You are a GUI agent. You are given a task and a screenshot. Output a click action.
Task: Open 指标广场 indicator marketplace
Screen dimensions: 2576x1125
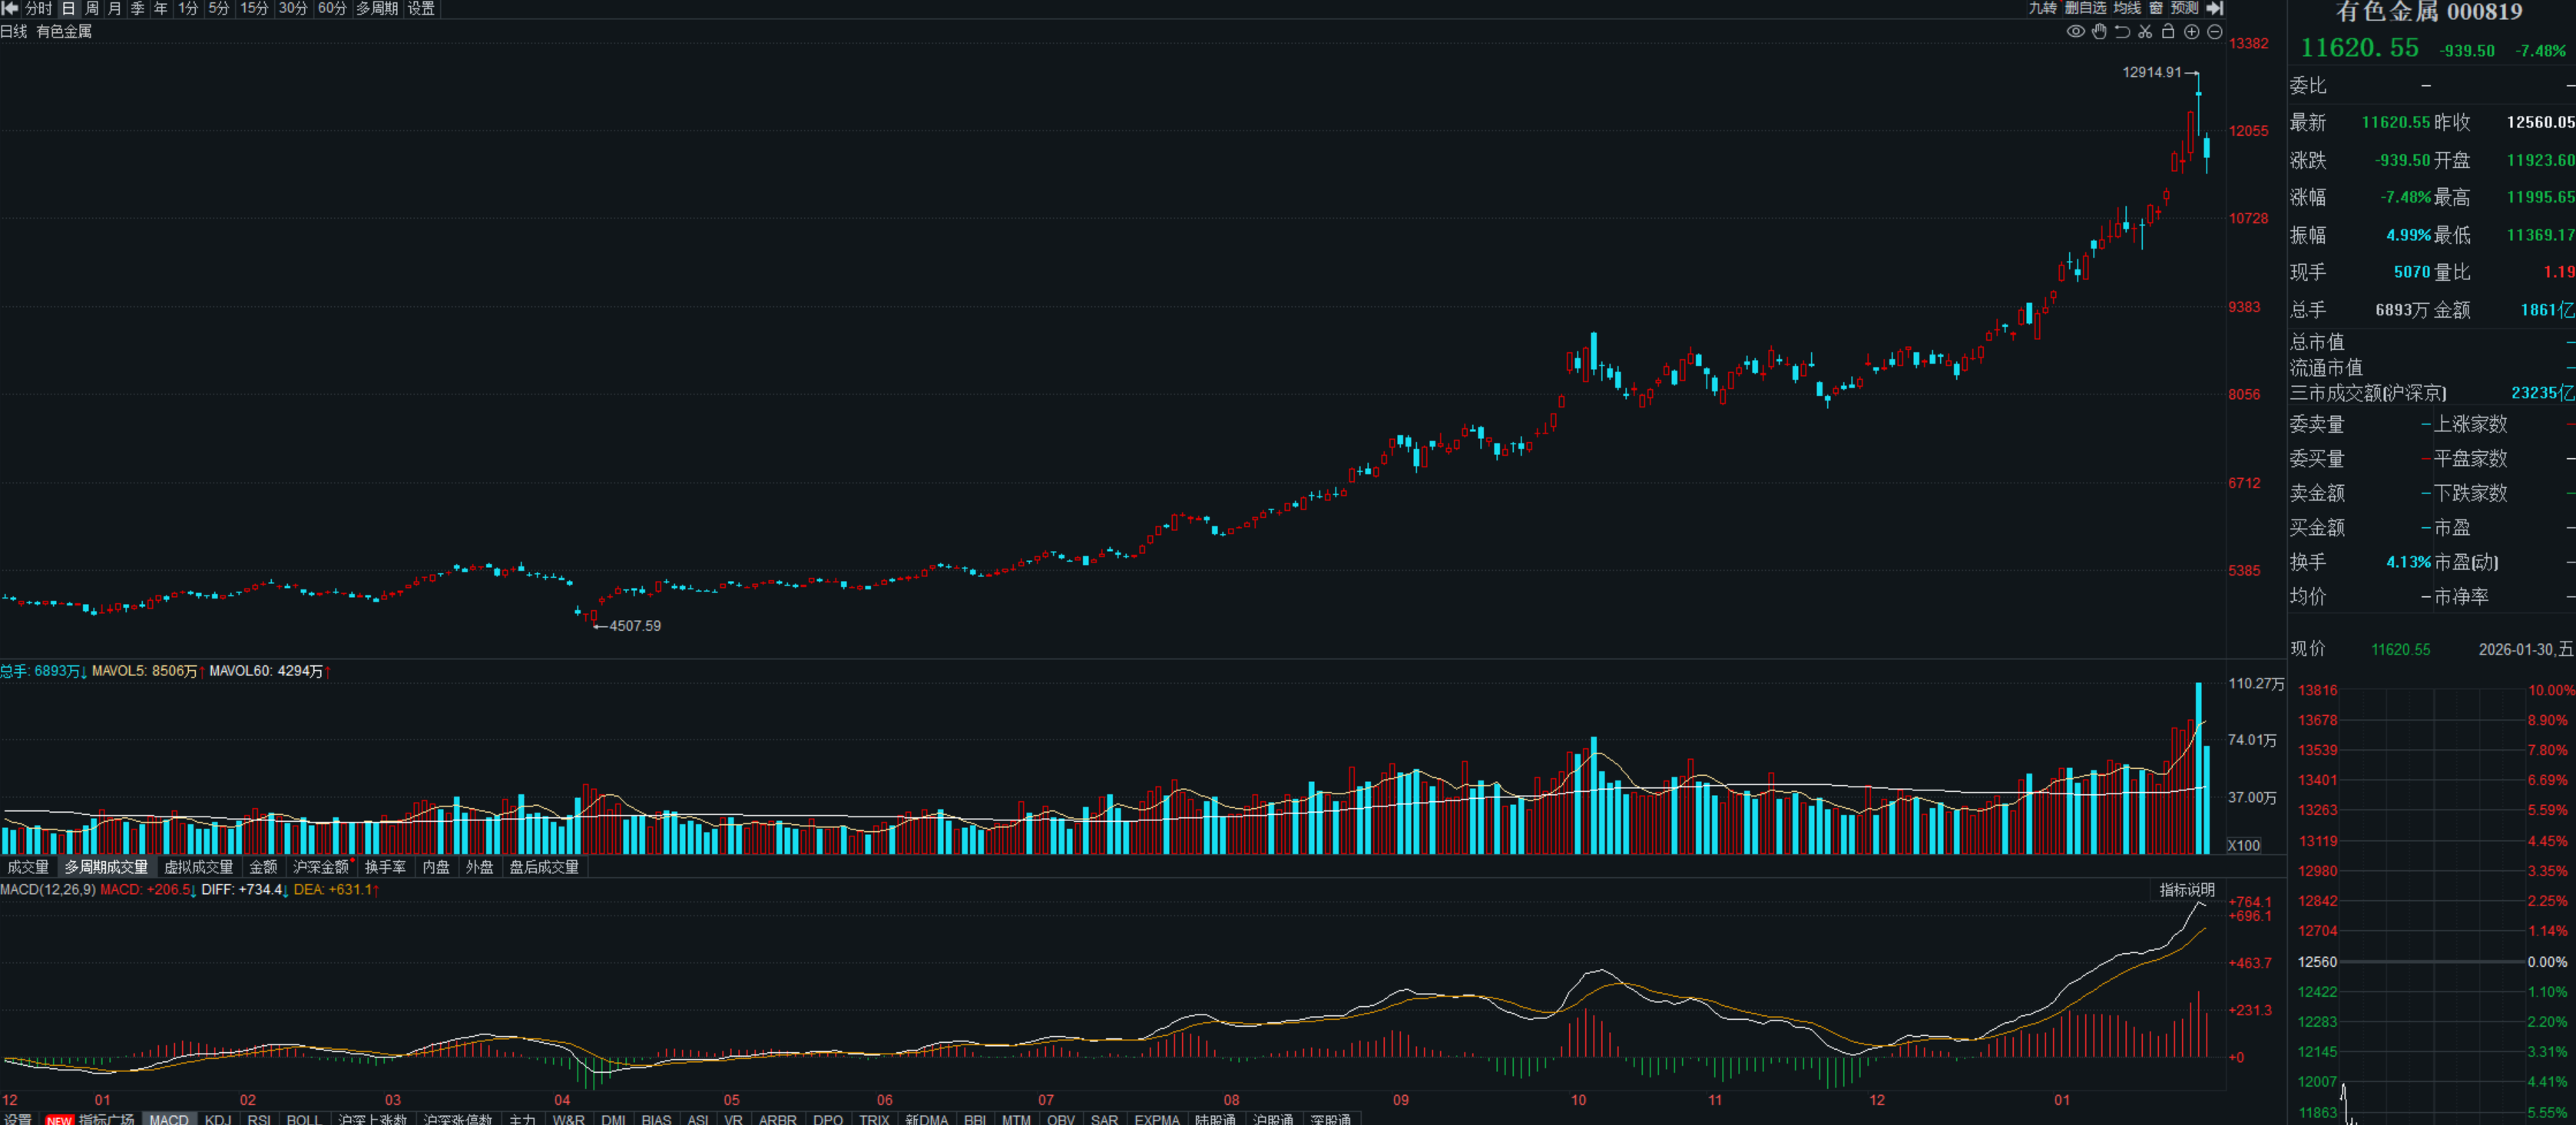(x=106, y=1119)
